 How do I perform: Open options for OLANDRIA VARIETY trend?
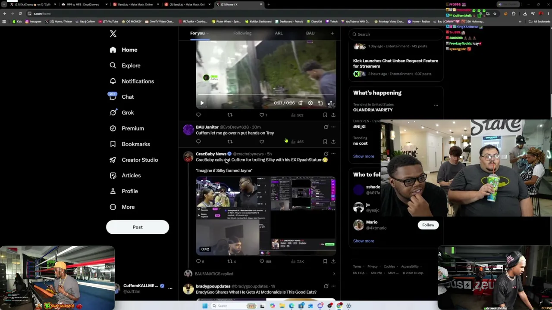pyautogui.click(x=436, y=105)
